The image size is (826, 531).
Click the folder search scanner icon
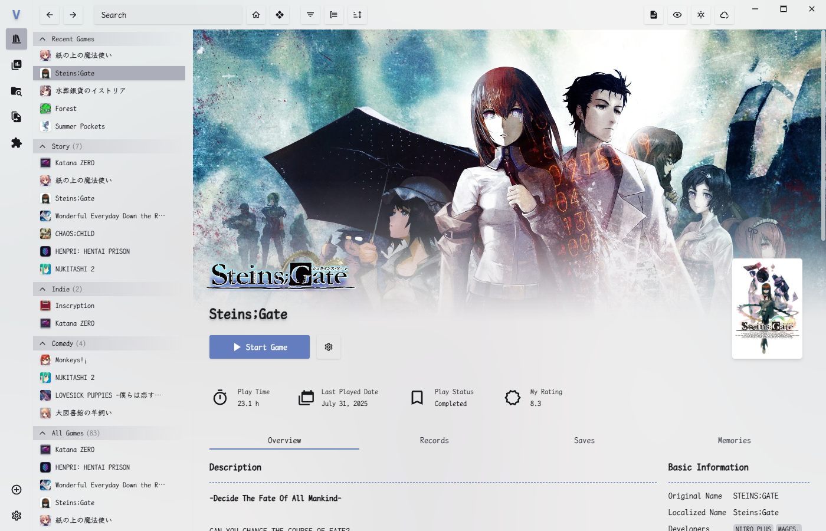[x=17, y=91]
